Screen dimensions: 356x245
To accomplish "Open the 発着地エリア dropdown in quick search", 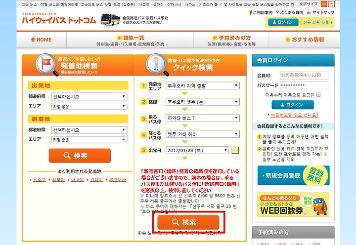I will (203, 85).
